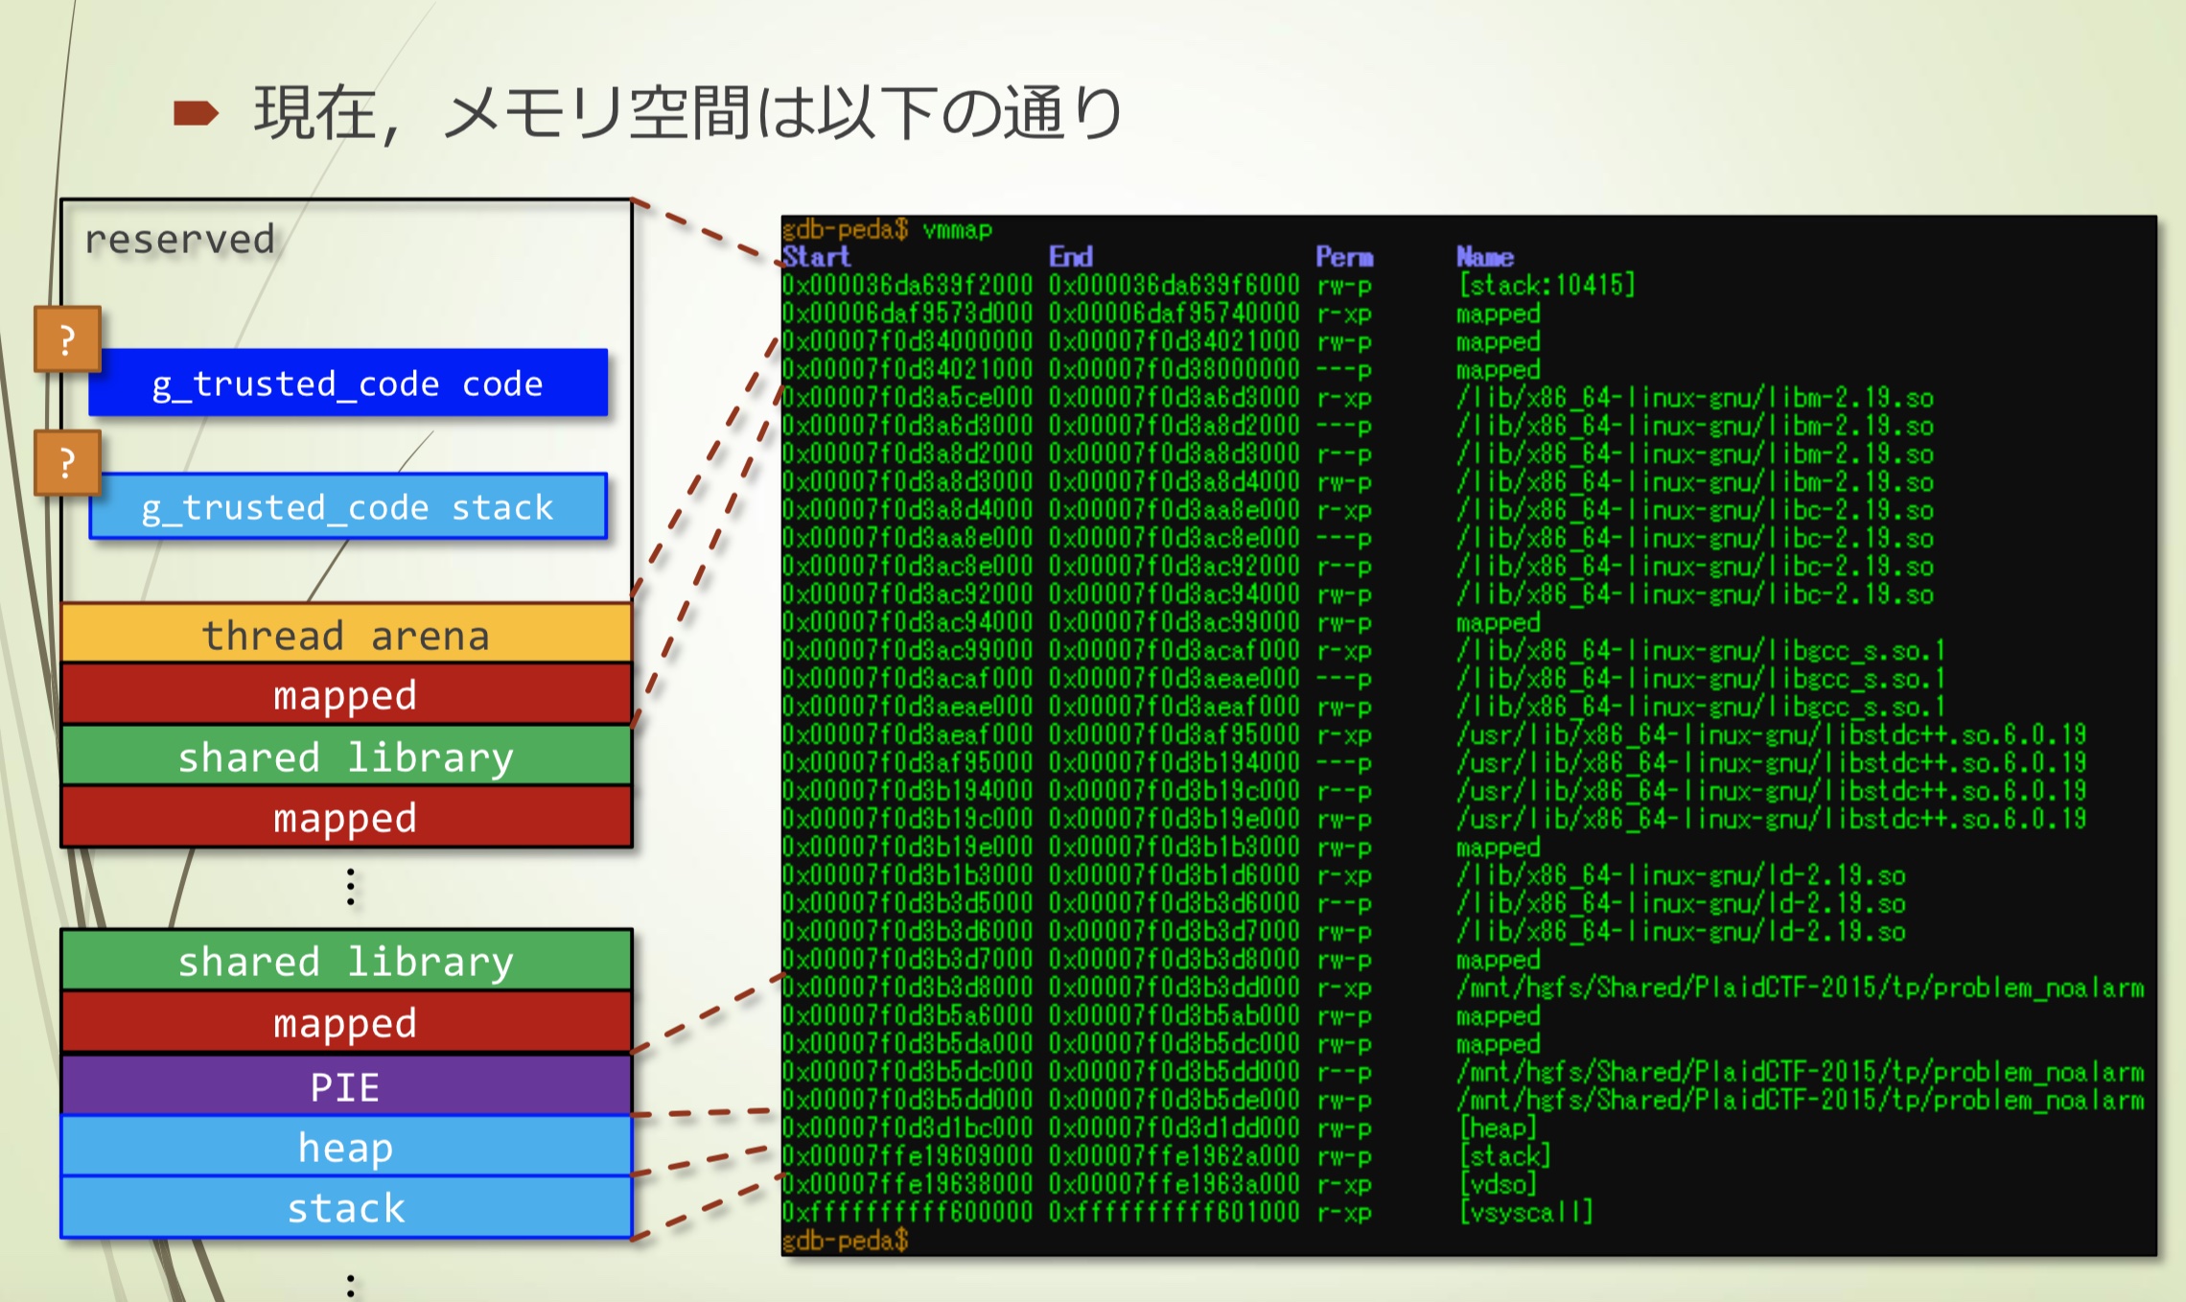Click the blue heap block
The image size is (2186, 1302).
tap(346, 1147)
